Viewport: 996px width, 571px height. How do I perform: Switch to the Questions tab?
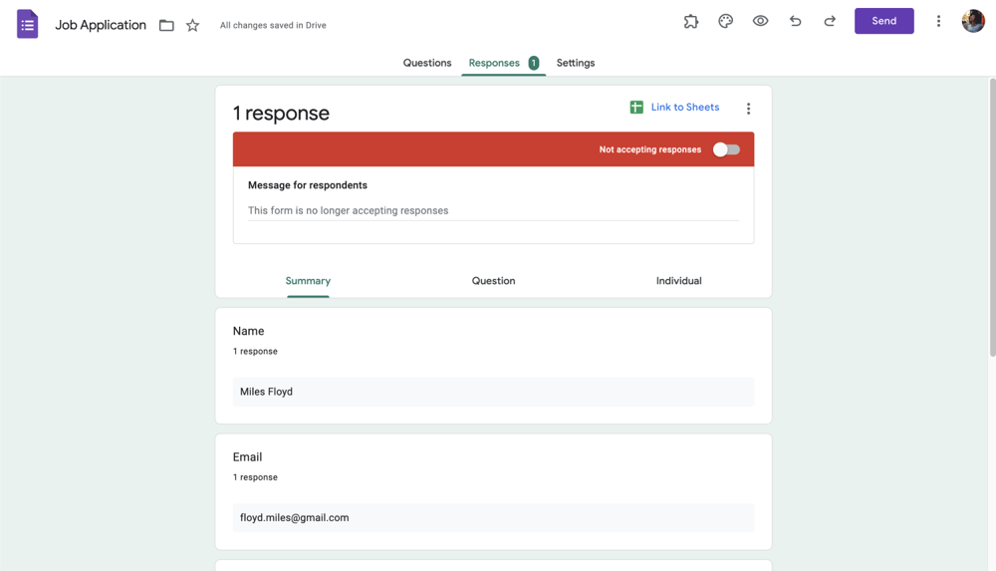[427, 63]
